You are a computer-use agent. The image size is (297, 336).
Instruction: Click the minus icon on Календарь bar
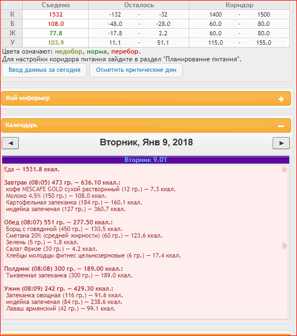(281, 126)
